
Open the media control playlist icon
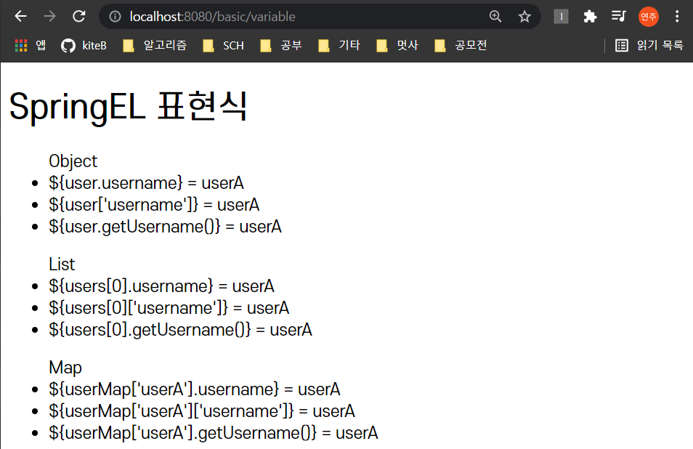(619, 17)
